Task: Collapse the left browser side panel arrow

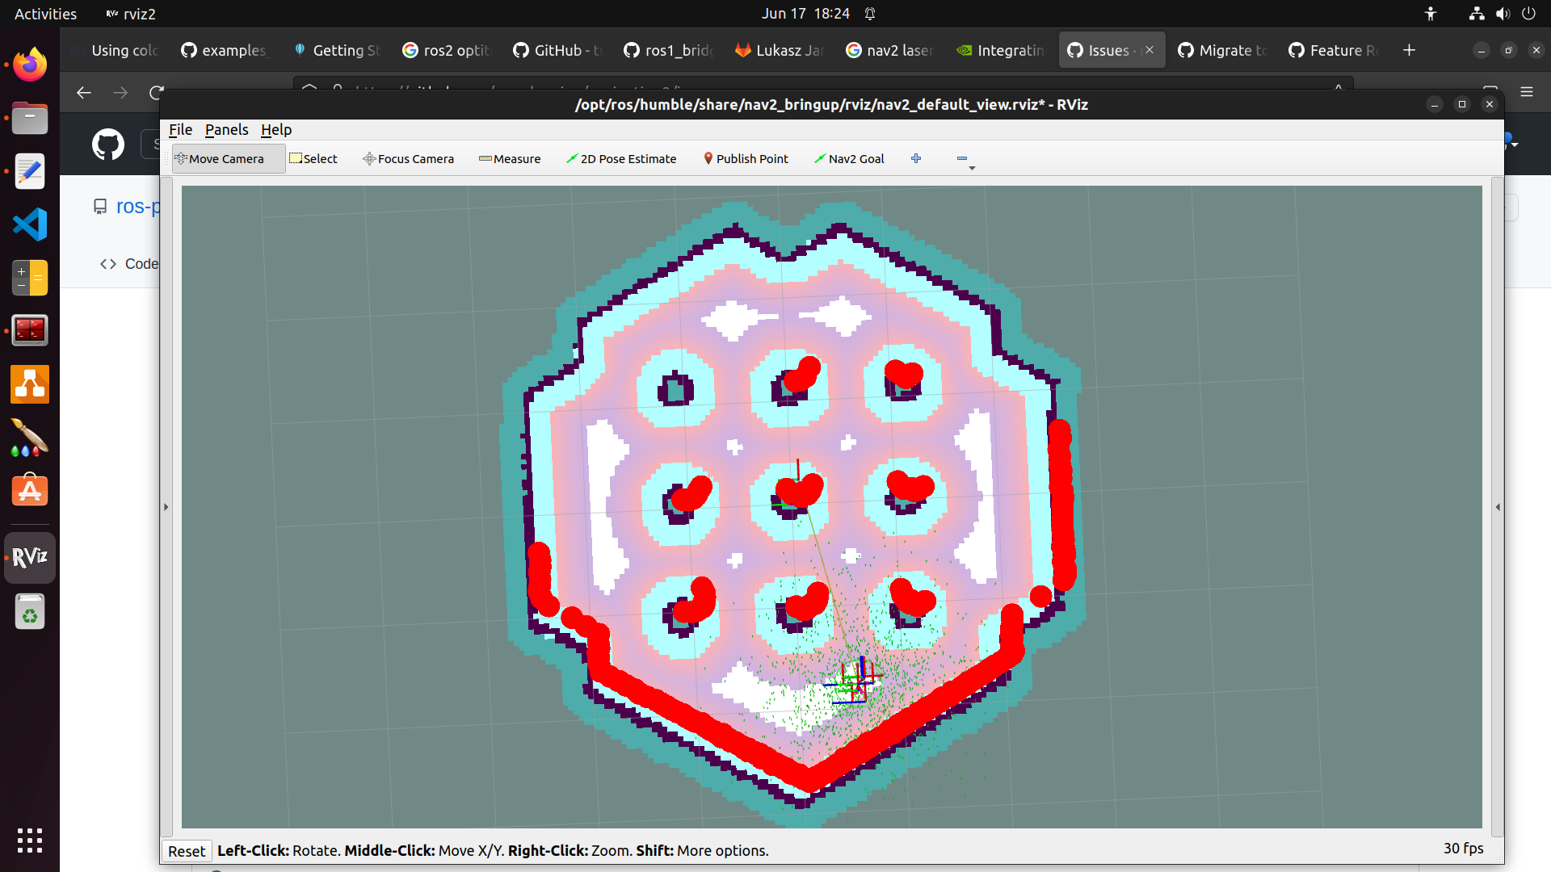Action: 166,507
